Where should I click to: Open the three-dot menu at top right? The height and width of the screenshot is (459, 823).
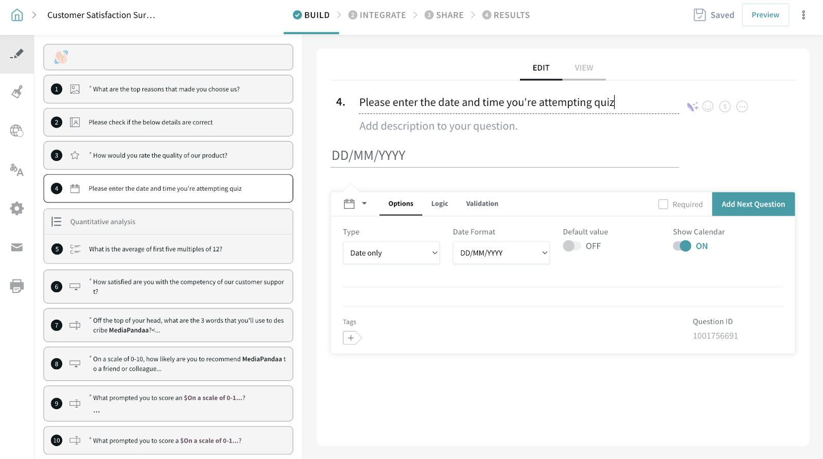tap(803, 15)
